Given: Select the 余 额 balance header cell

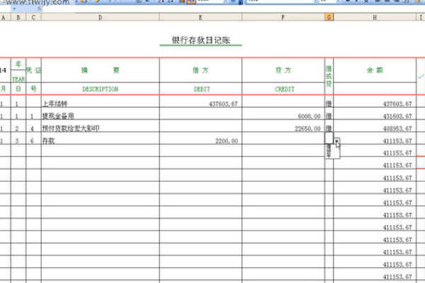Looking at the screenshot, I should tap(374, 71).
